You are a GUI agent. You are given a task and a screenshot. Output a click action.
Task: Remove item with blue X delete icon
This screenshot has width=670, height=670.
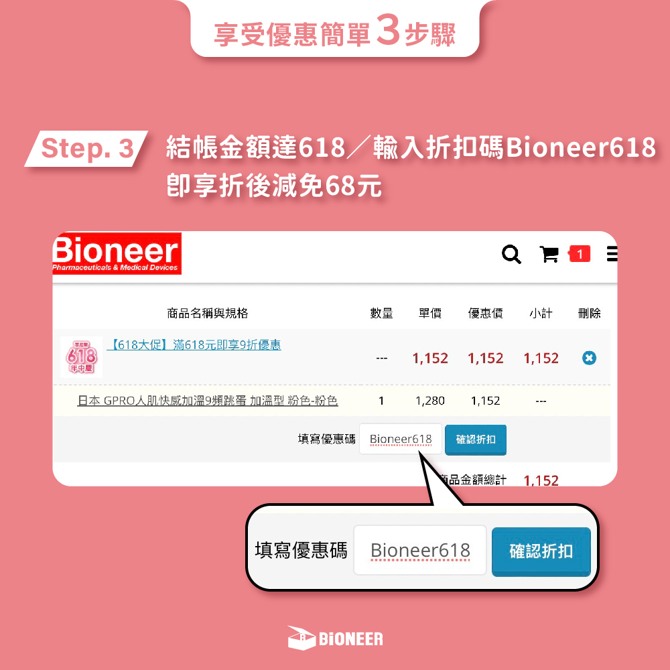click(589, 358)
